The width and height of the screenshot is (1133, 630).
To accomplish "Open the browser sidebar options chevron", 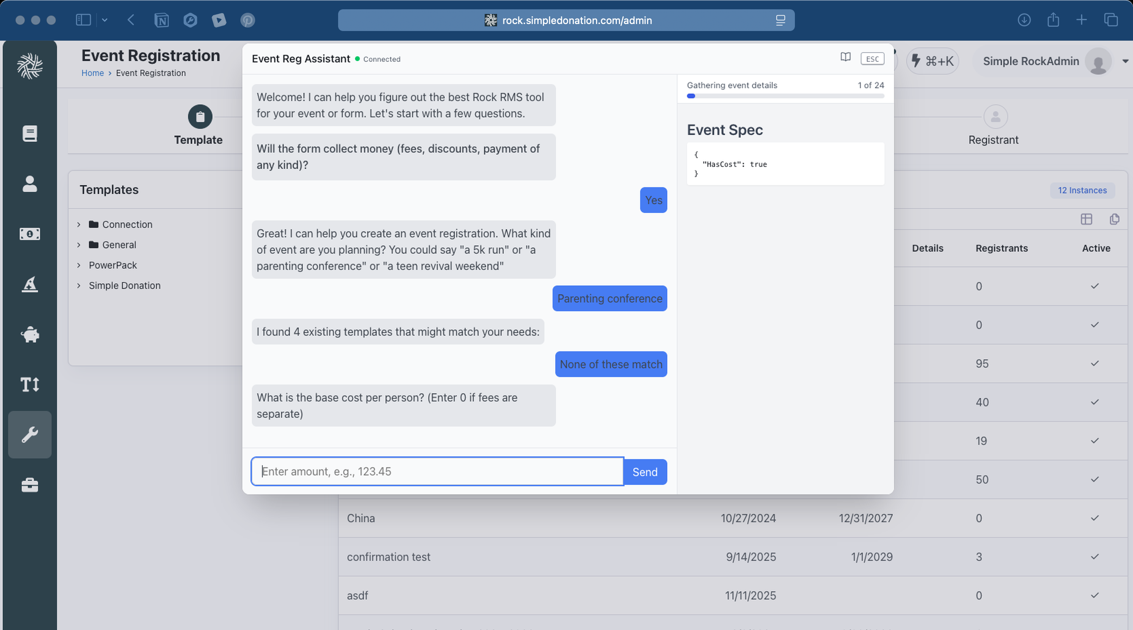I will tap(105, 20).
